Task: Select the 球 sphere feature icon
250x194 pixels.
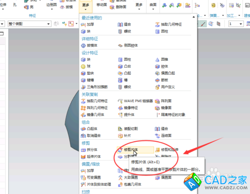Action: pyautogui.click(x=86, y=66)
